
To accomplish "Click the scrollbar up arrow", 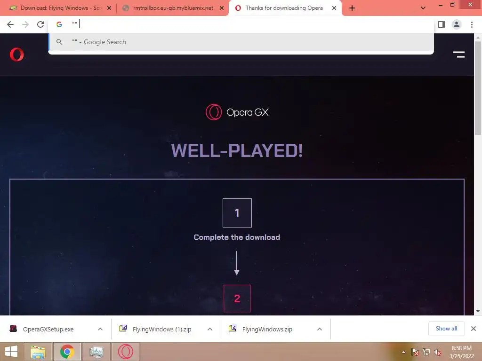I will tap(478, 38).
